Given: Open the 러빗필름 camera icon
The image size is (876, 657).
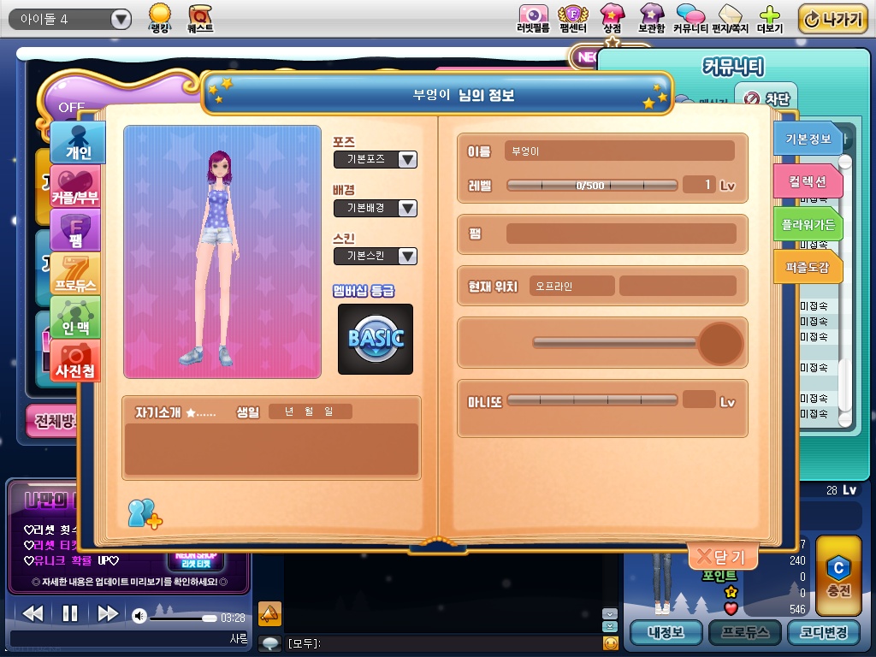Looking at the screenshot, I should (533, 19).
